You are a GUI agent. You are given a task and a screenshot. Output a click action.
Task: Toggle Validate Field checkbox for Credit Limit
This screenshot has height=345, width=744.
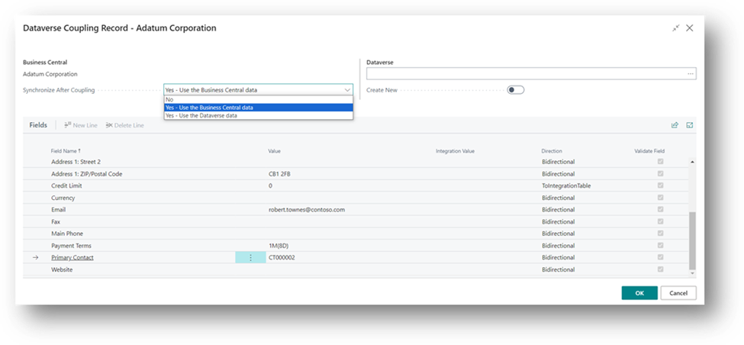(x=660, y=185)
